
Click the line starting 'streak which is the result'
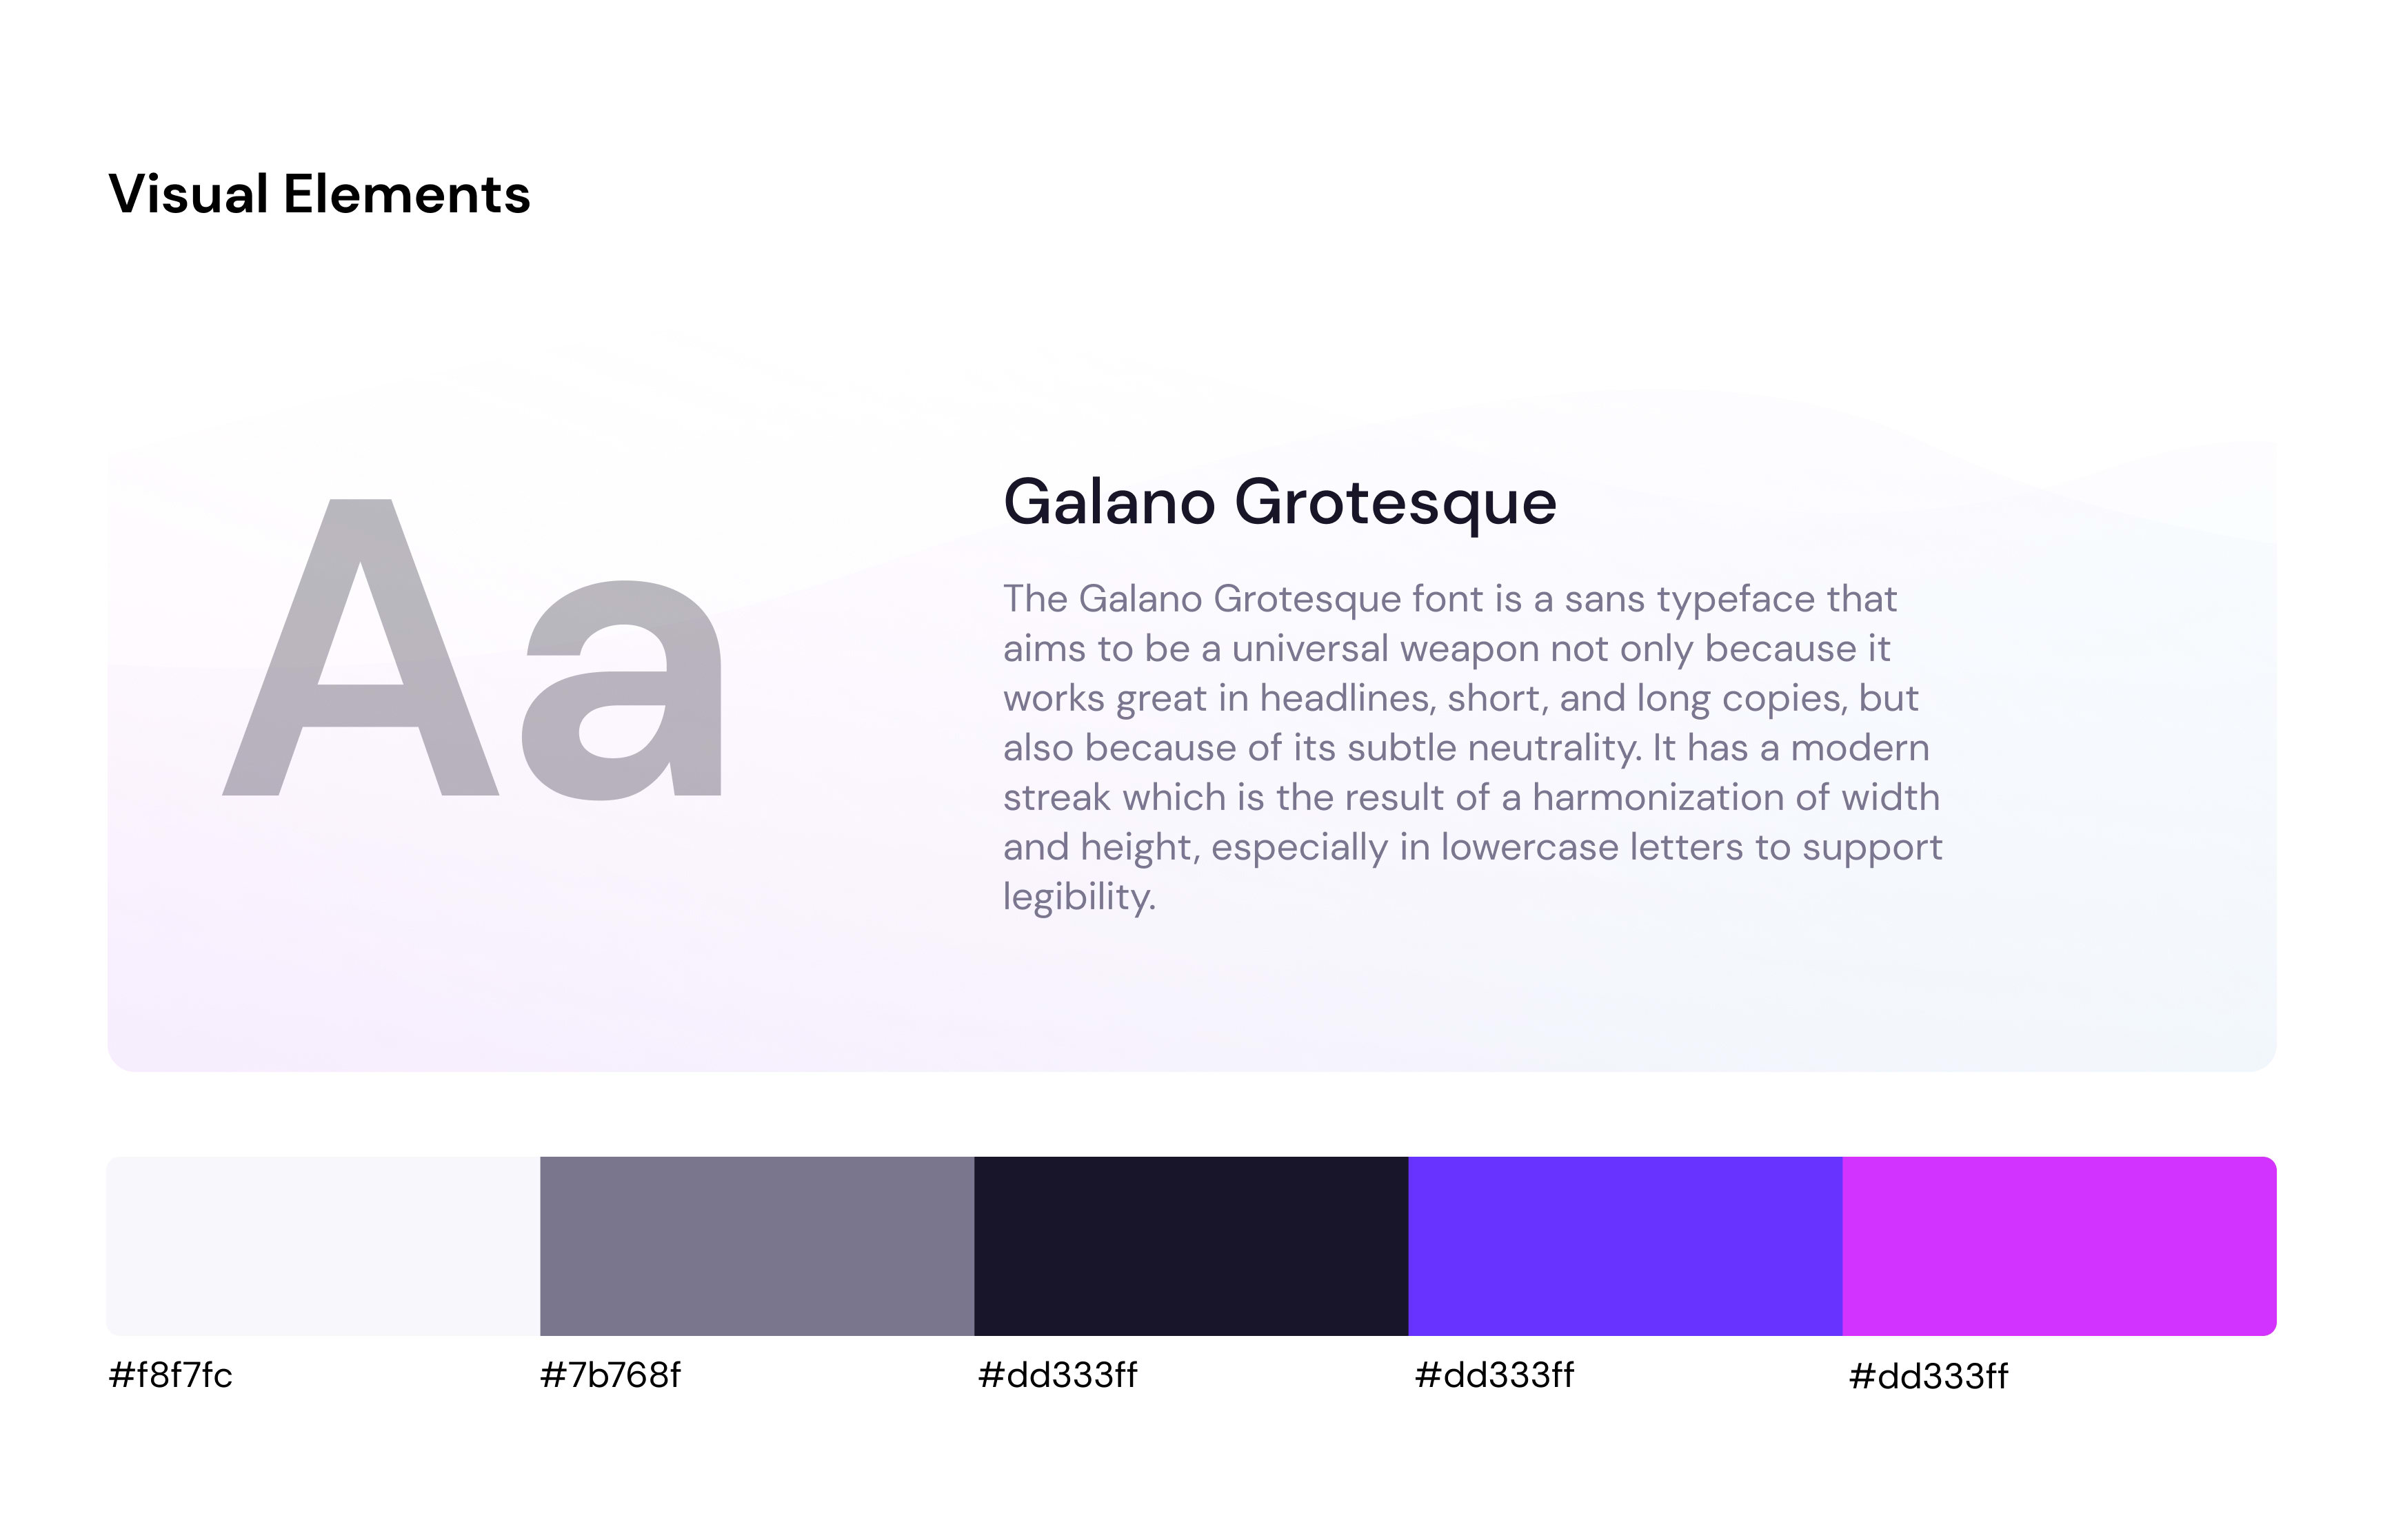1471,797
